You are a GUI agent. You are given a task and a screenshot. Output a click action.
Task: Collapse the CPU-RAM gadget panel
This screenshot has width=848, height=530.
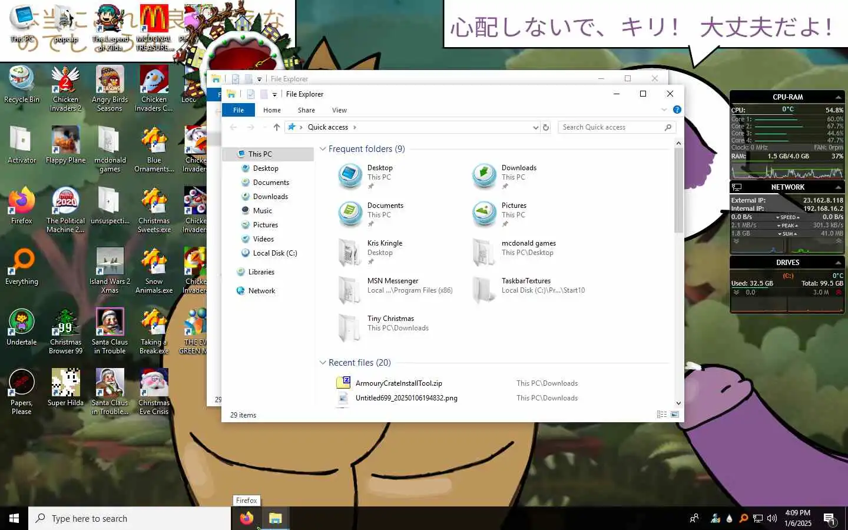click(838, 97)
